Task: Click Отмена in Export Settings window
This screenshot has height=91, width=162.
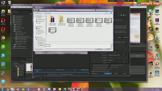Action: coord(125,74)
